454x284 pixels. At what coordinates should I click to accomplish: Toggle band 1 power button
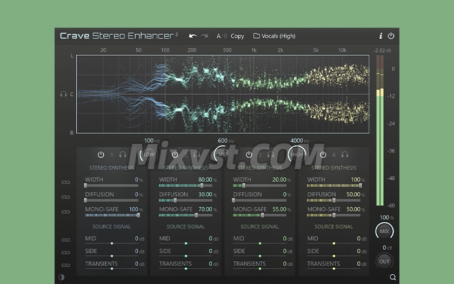coord(101,155)
